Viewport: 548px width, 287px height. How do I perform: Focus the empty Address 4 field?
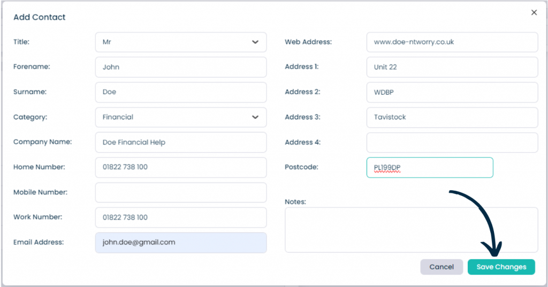click(452, 142)
